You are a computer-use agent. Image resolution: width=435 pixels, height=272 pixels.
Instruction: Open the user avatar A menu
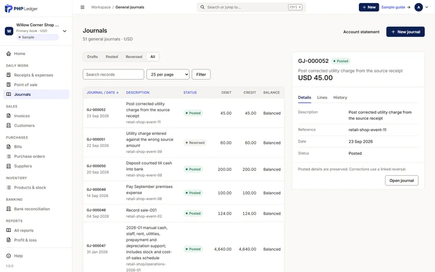point(418,7)
